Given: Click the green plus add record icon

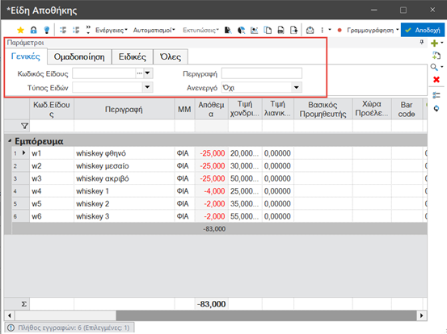Looking at the screenshot, I should click(x=434, y=44).
